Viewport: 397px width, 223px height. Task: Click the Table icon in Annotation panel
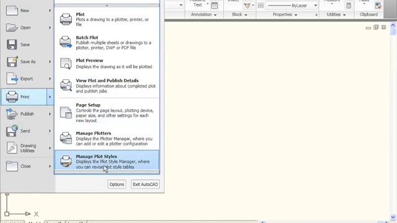215,6
